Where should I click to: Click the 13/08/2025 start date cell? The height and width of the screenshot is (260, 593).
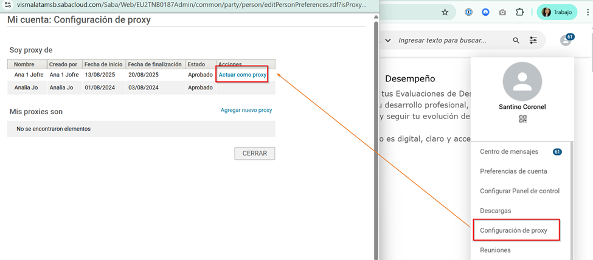click(100, 75)
